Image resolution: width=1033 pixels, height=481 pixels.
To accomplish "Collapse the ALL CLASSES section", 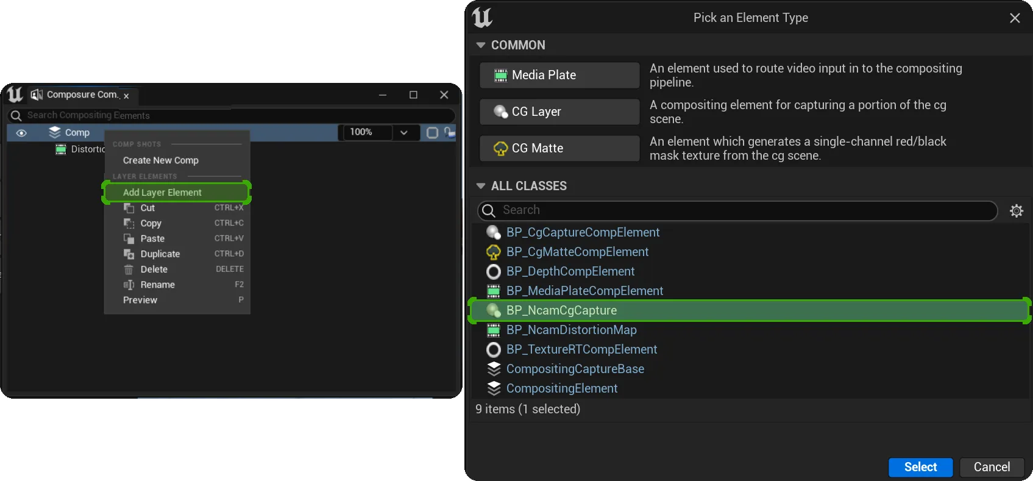I will pos(481,186).
